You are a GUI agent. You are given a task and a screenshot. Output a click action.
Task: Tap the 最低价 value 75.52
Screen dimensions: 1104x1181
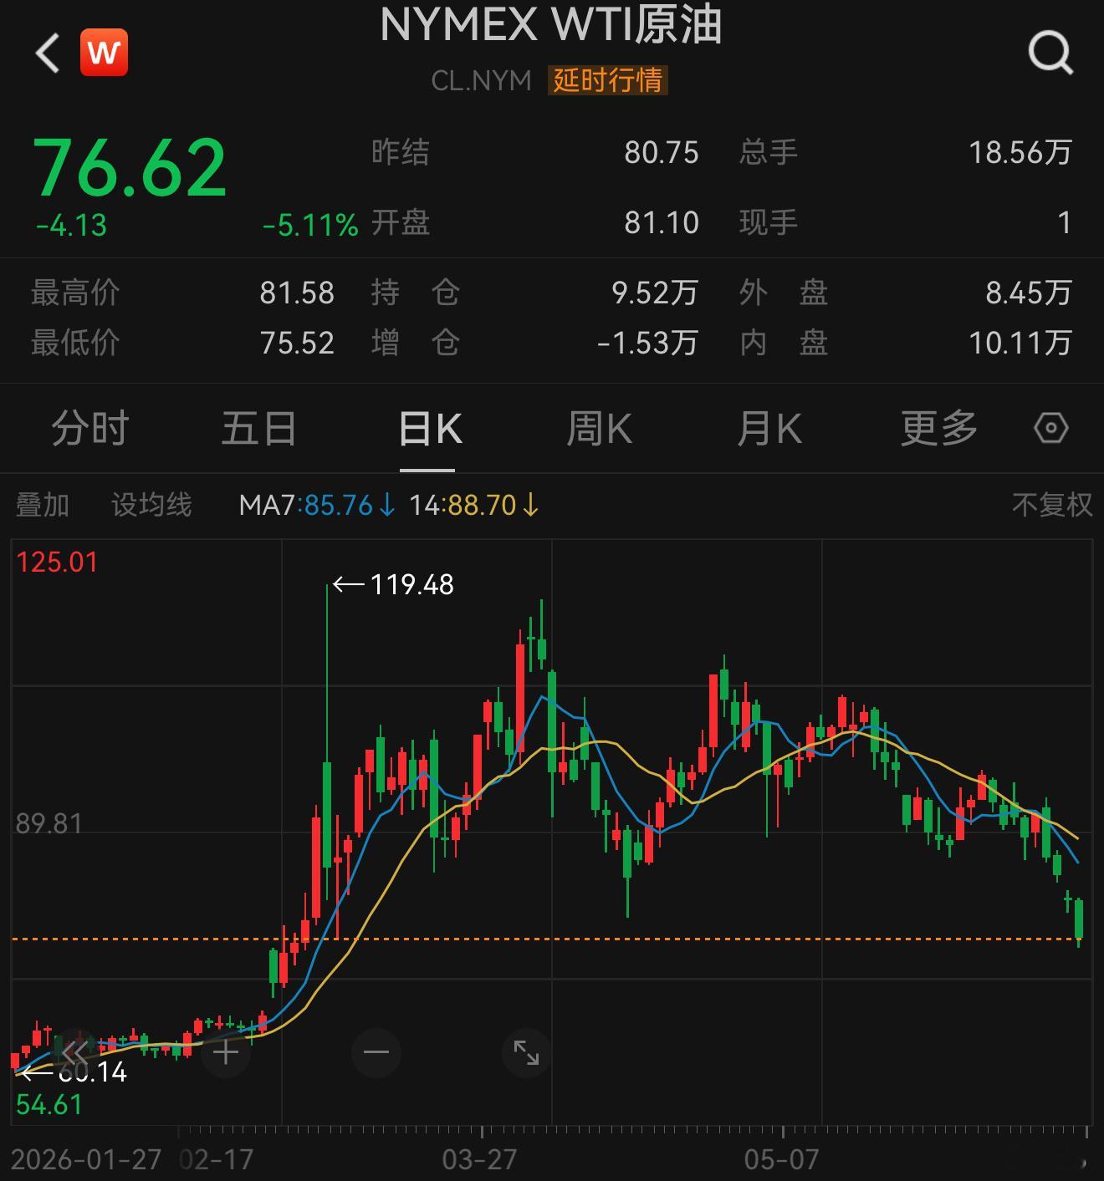pyautogui.click(x=297, y=343)
